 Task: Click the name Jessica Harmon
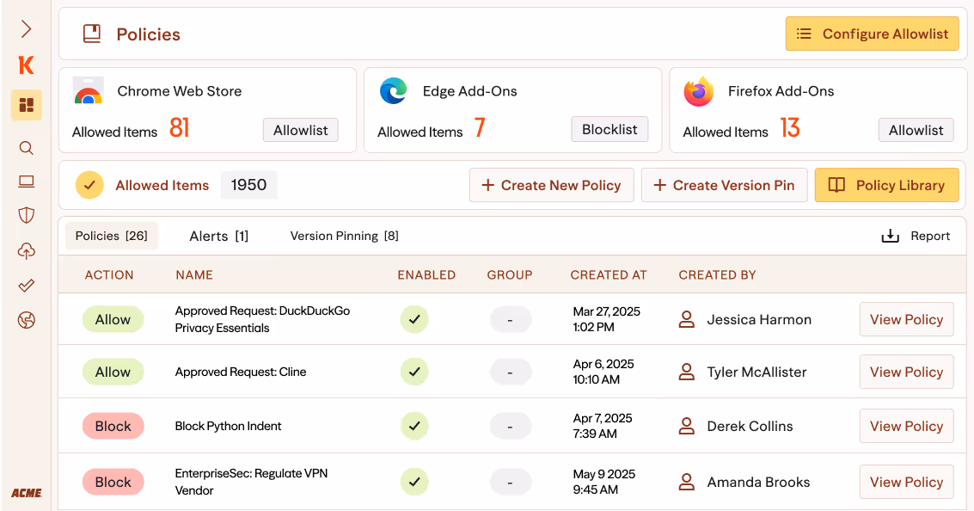click(759, 319)
